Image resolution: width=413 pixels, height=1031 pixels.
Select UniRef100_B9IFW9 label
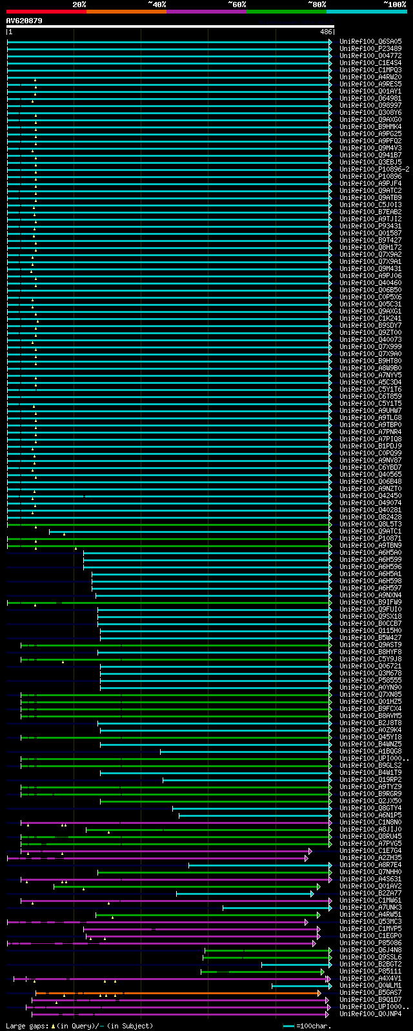click(370, 602)
